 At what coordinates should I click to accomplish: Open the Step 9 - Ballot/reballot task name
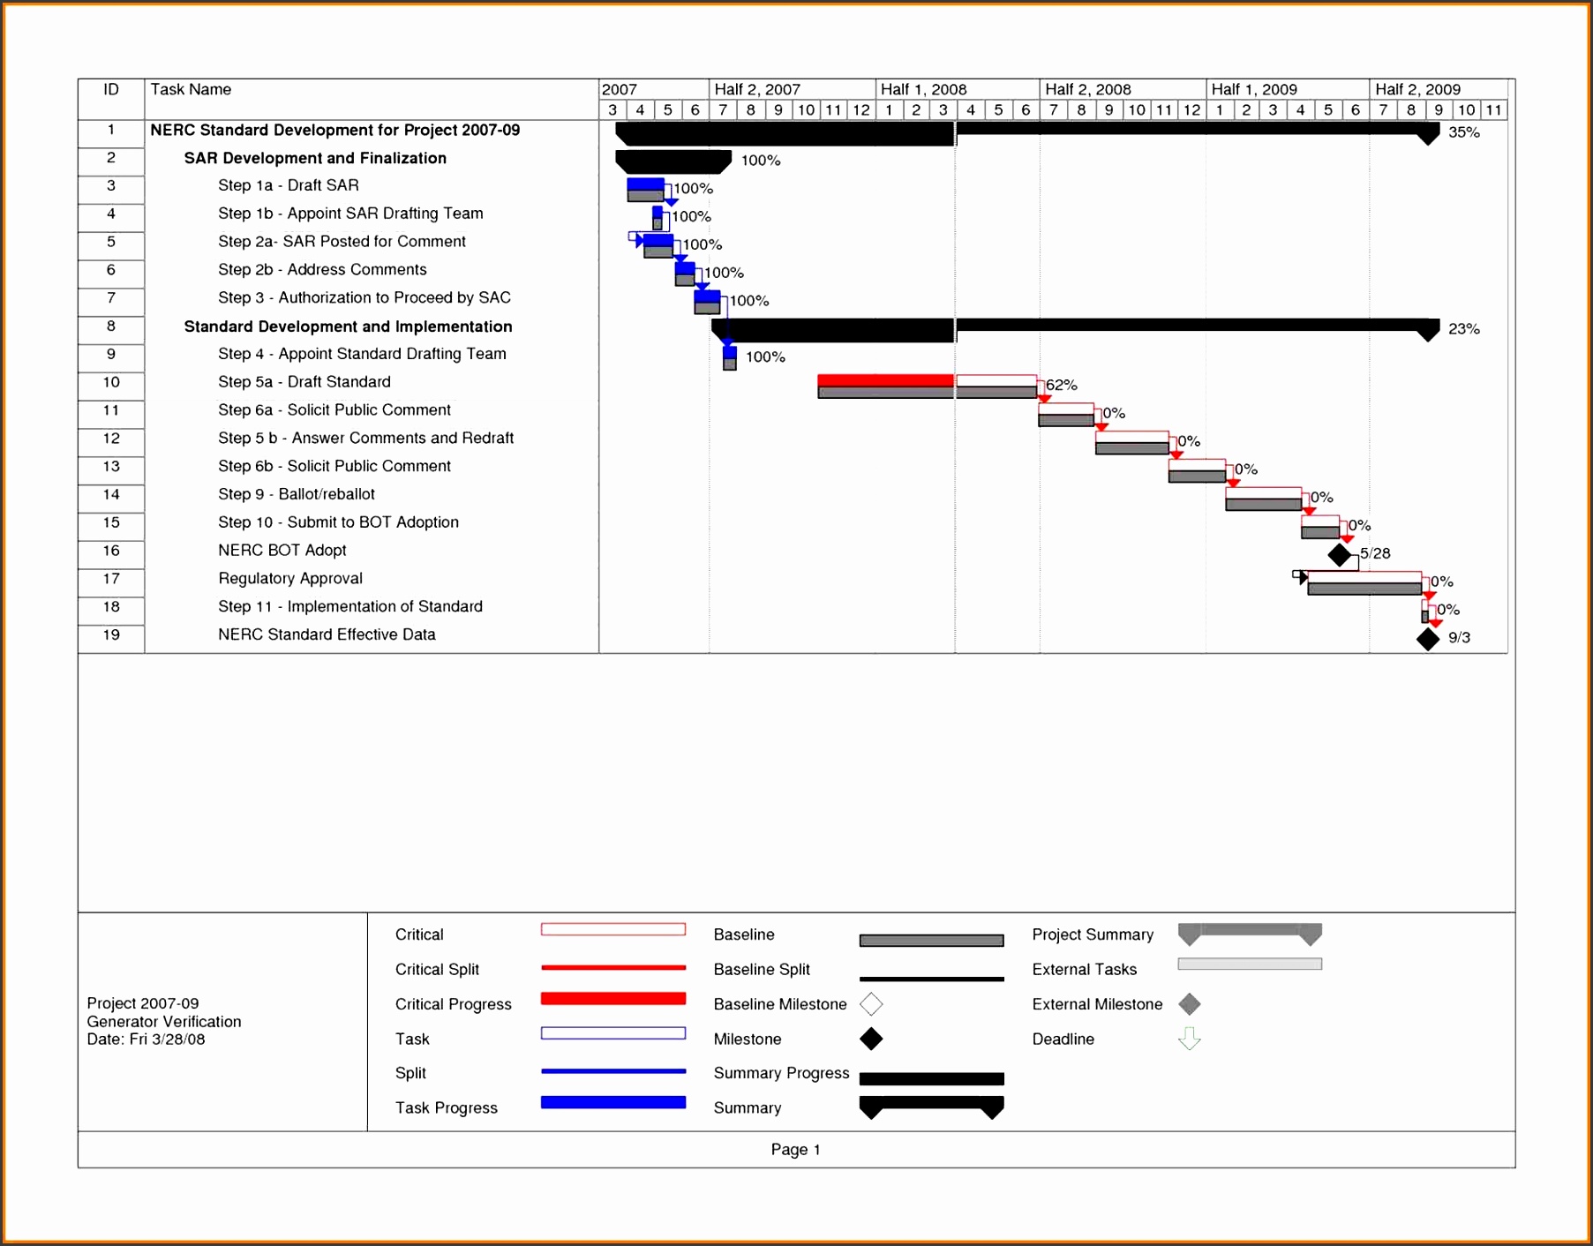(297, 494)
